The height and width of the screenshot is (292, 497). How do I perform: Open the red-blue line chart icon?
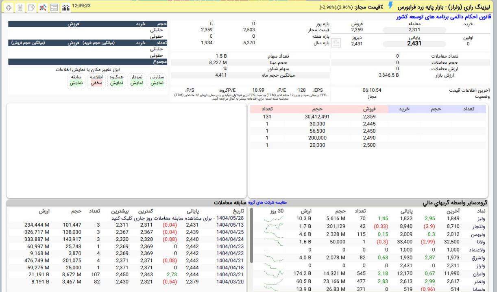[42, 8]
